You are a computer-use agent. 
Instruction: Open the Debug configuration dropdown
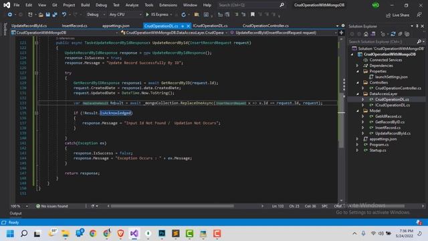(95, 15)
